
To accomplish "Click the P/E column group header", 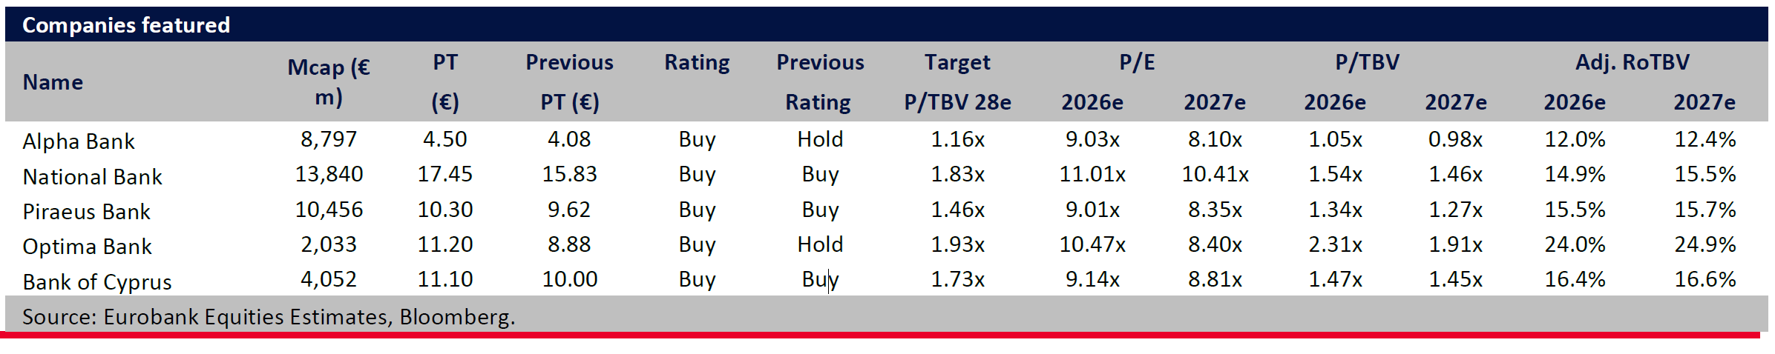I will (1137, 62).
